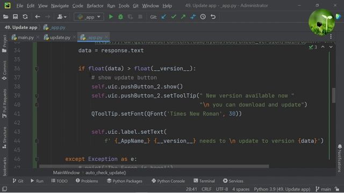The image size is (344, 193).
Task: Open the Run bottom tool window
Action: coord(37,181)
